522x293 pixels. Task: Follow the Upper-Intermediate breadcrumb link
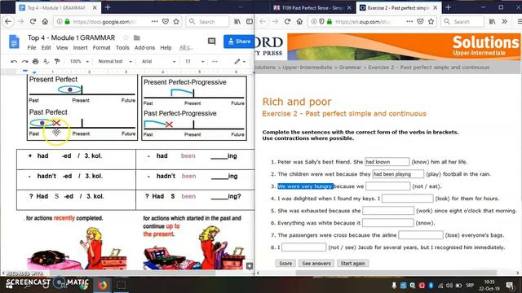(307, 68)
